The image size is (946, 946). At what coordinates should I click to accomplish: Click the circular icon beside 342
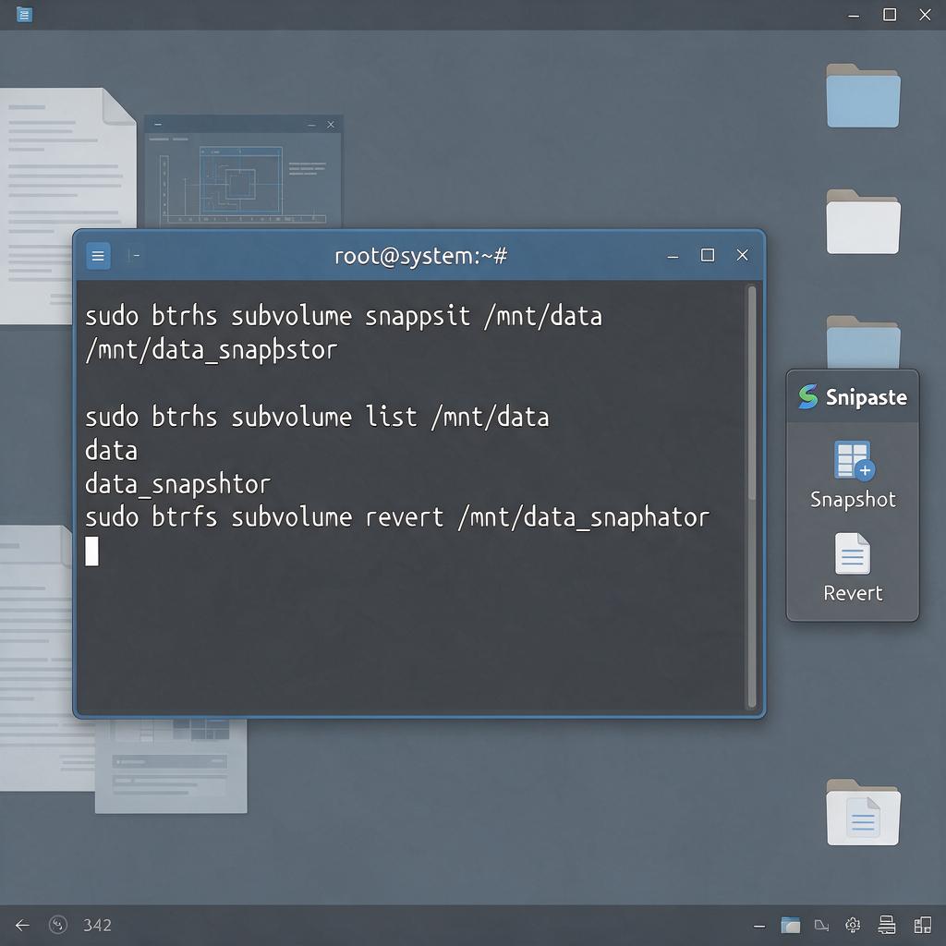[x=58, y=924]
